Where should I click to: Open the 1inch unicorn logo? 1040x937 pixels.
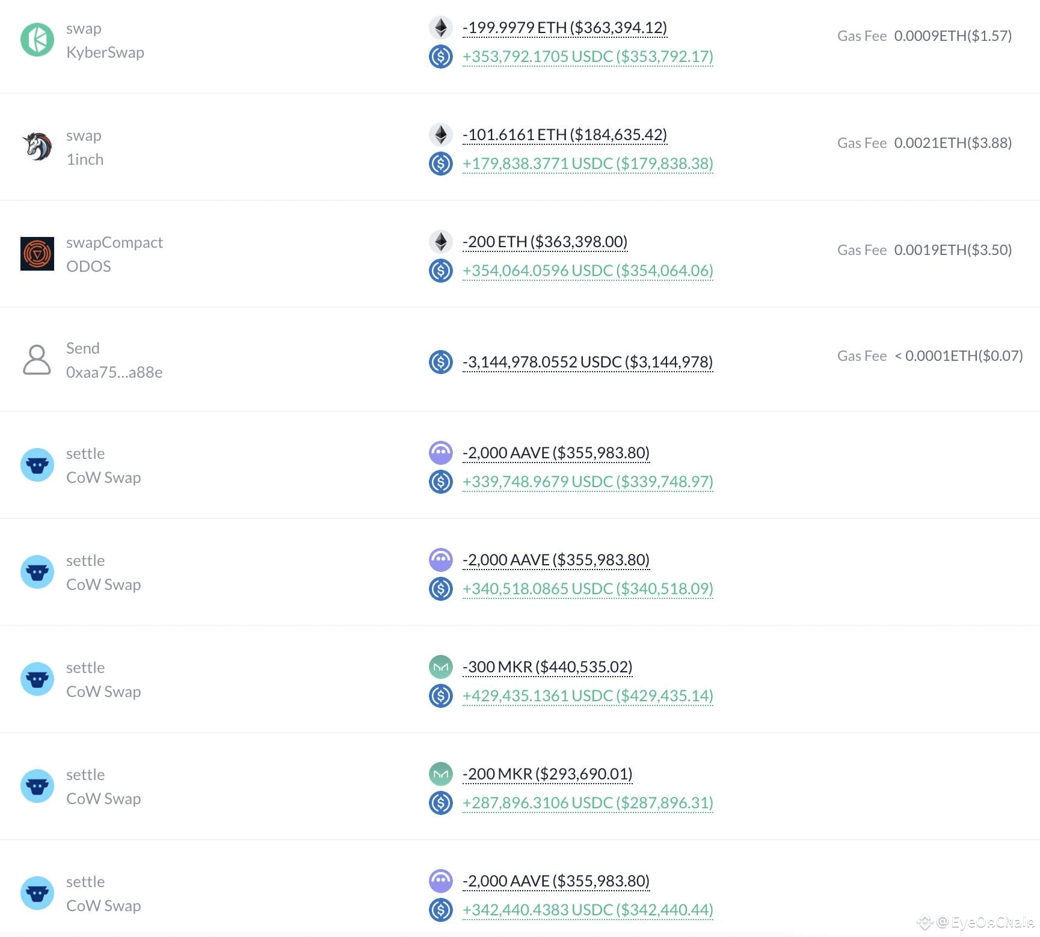pyautogui.click(x=37, y=146)
